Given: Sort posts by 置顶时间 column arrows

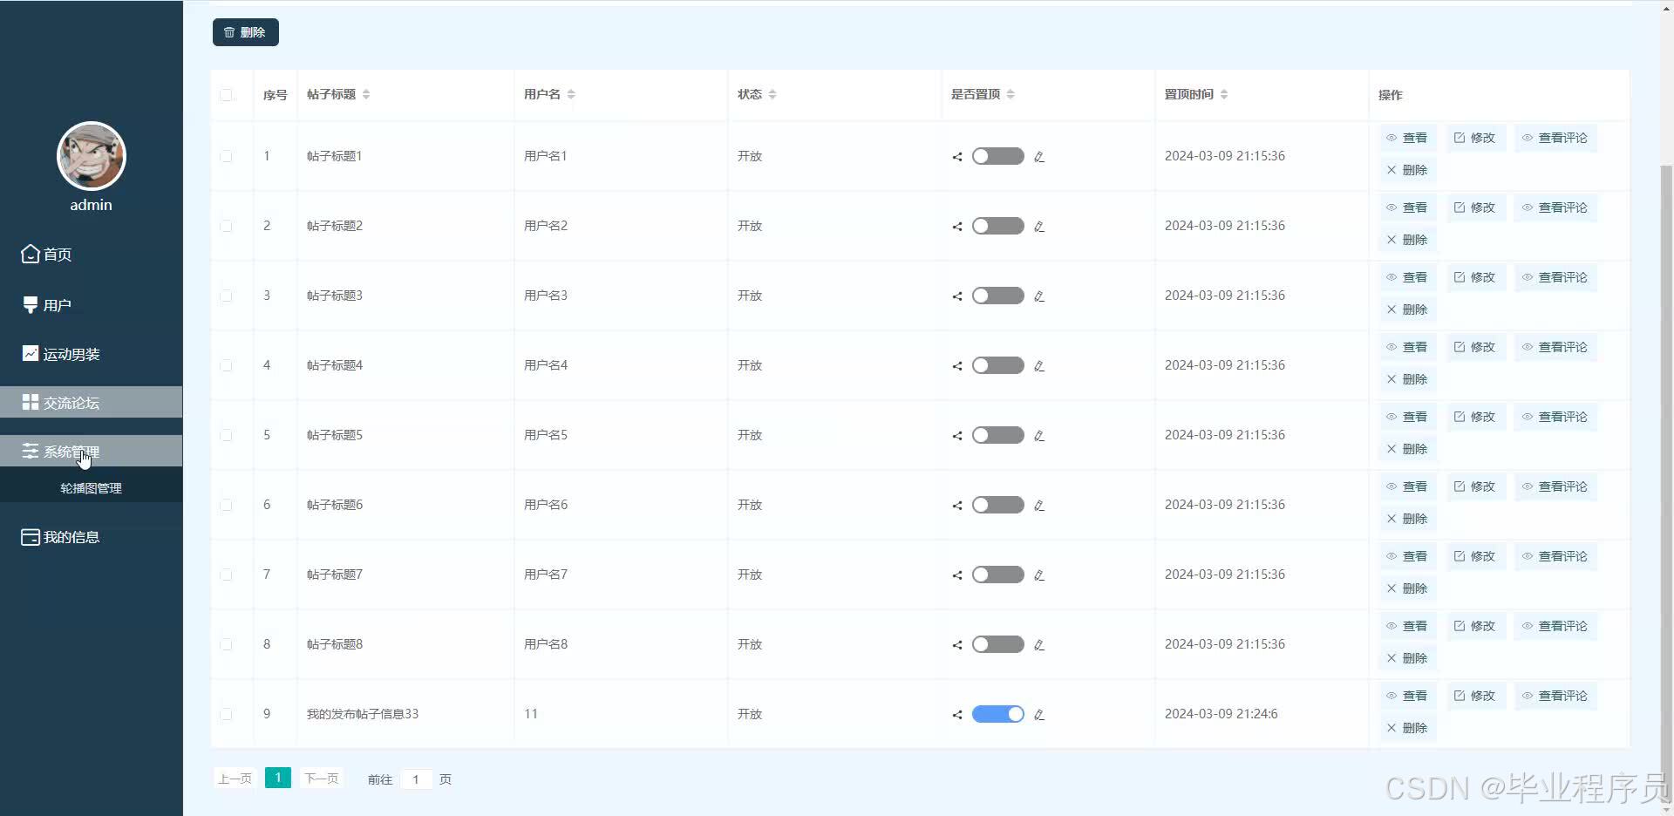Looking at the screenshot, I should click(1224, 94).
